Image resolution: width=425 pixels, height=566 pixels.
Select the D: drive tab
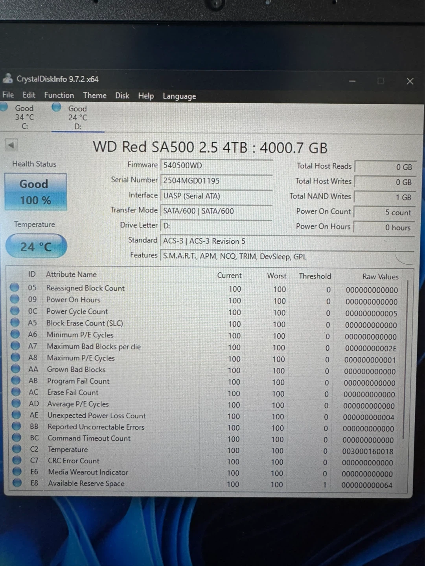77,118
